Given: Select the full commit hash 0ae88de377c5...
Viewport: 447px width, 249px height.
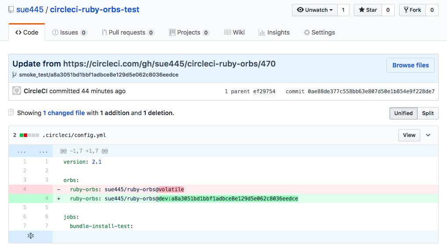Looking at the screenshot, I should point(371,91).
